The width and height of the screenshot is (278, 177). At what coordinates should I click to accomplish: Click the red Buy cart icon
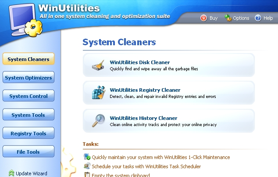[x=203, y=18]
